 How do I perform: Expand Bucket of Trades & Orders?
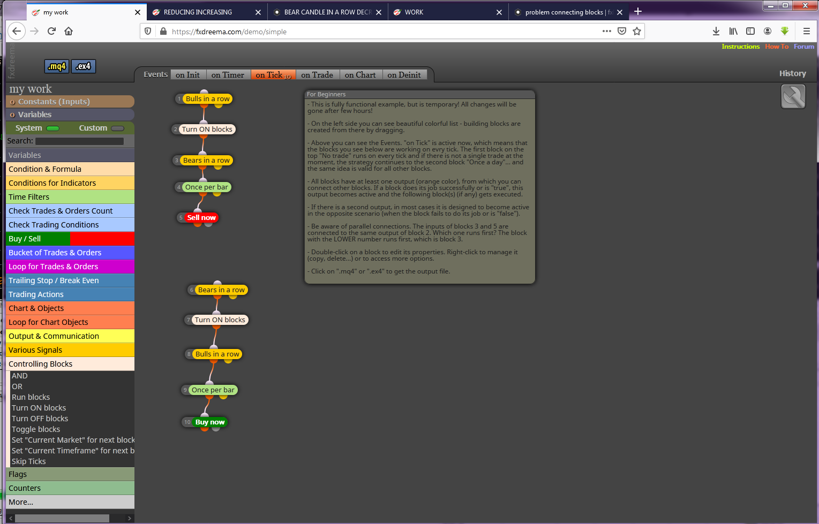(x=70, y=253)
